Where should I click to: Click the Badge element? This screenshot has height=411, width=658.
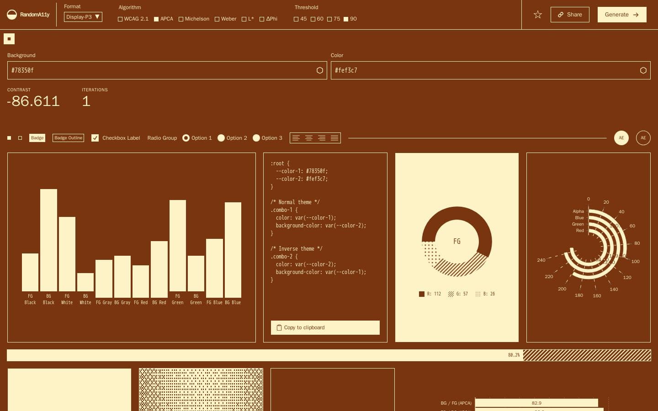click(37, 137)
